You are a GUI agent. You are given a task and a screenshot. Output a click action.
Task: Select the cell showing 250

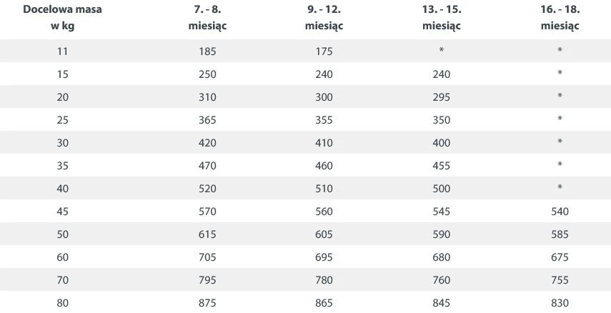click(208, 74)
